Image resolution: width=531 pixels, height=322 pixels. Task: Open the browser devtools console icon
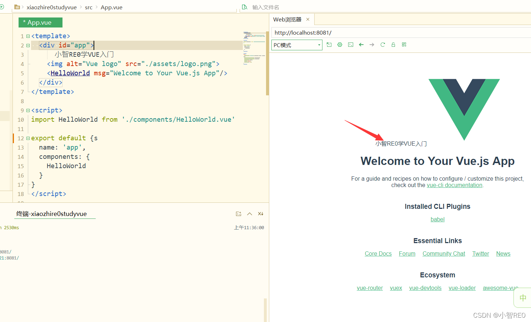[x=351, y=45]
